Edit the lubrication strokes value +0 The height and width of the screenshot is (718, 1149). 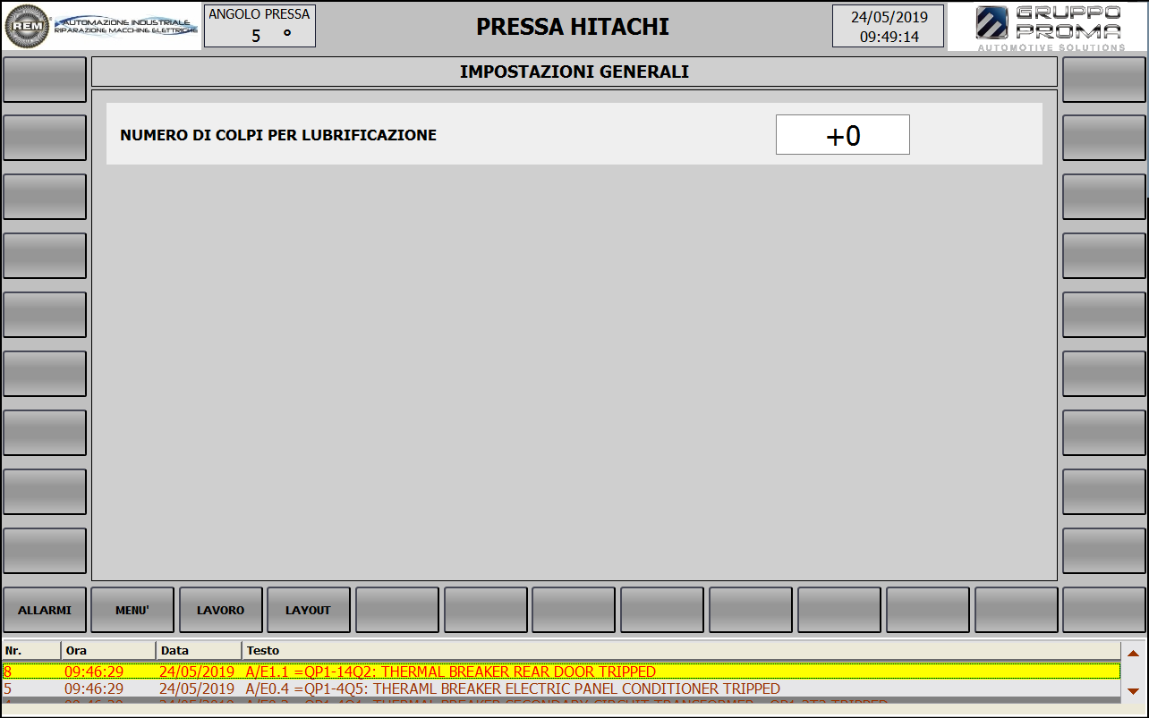[x=843, y=135]
